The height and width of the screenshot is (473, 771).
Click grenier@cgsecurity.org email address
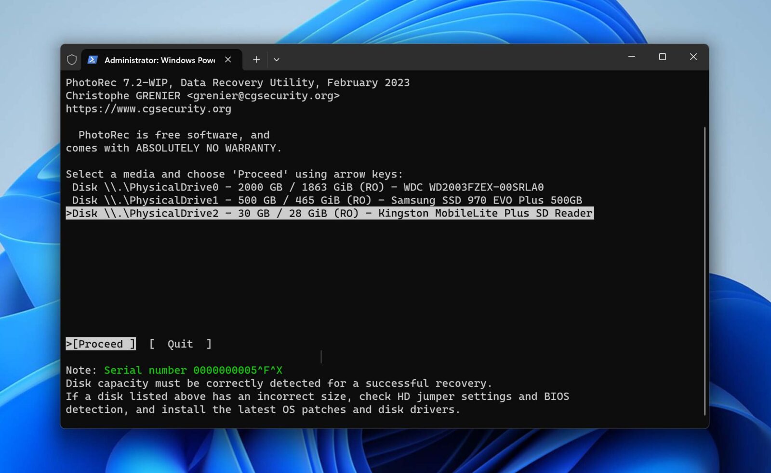[x=263, y=95]
